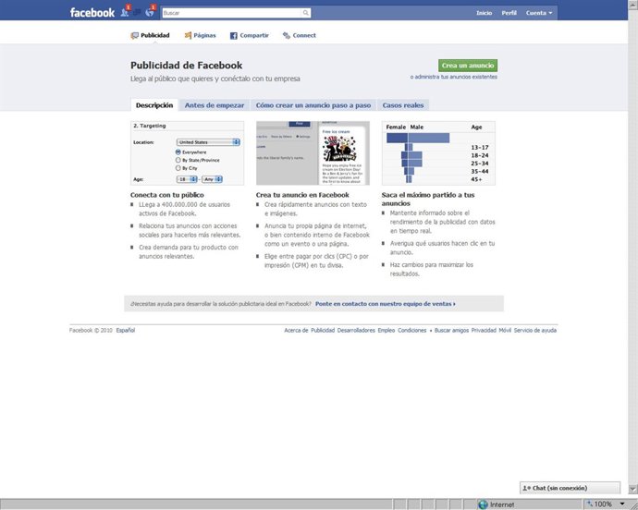Click Ponte en contacto con nuestro equipo de ventas
Image resolution: width=638 pixels, height=510 pixels.
pos(386,304)
